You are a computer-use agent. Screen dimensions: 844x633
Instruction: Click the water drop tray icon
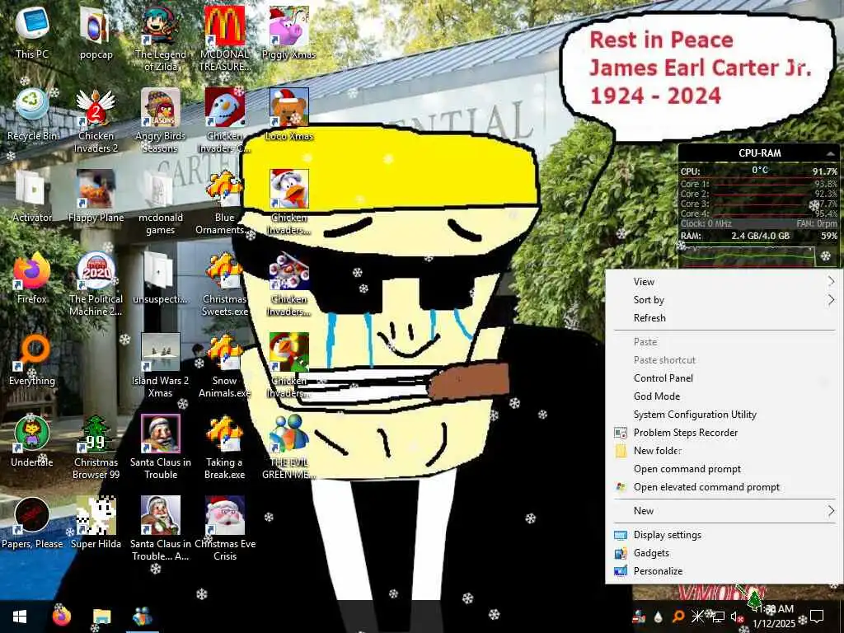coord(659,617)
